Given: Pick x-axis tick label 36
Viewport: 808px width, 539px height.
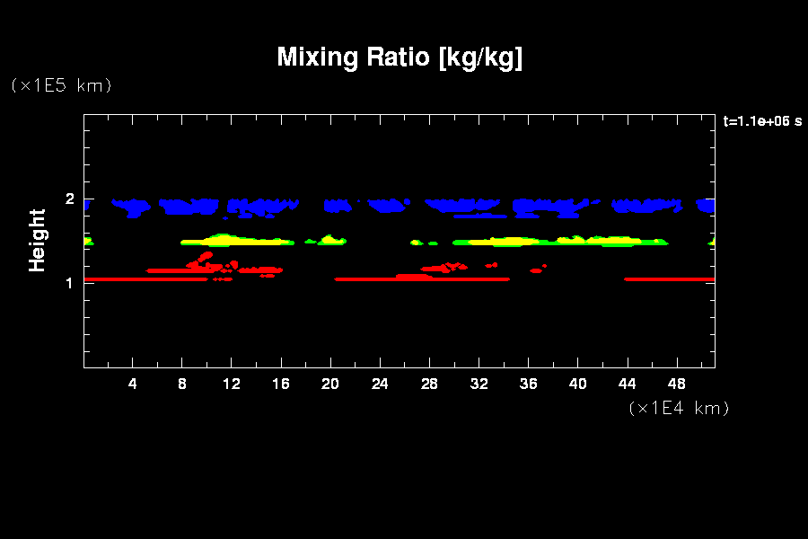Looking at the screenshot, I should click(x=528, y=384).
